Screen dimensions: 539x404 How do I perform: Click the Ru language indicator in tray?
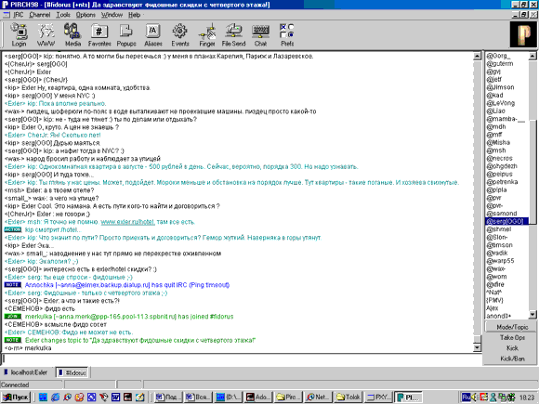click(x=467, y=397)
